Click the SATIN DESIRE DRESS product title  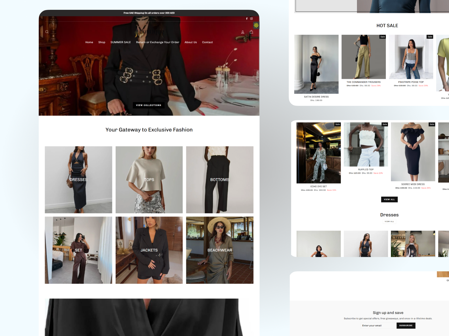(x=316, y=97)
